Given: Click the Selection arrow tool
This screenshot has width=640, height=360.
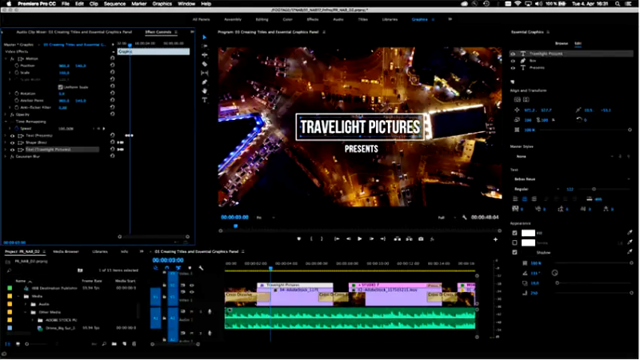Looking at the screenshot, I should [x=205, y=37].
